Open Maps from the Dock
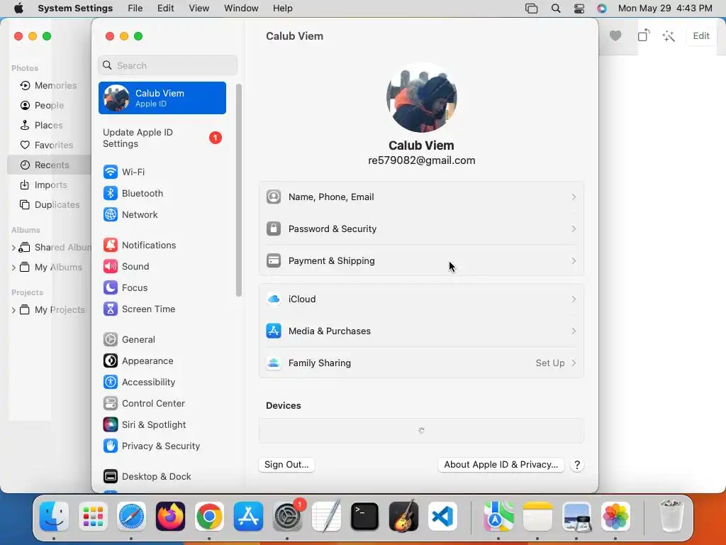 tap(498, 517)
